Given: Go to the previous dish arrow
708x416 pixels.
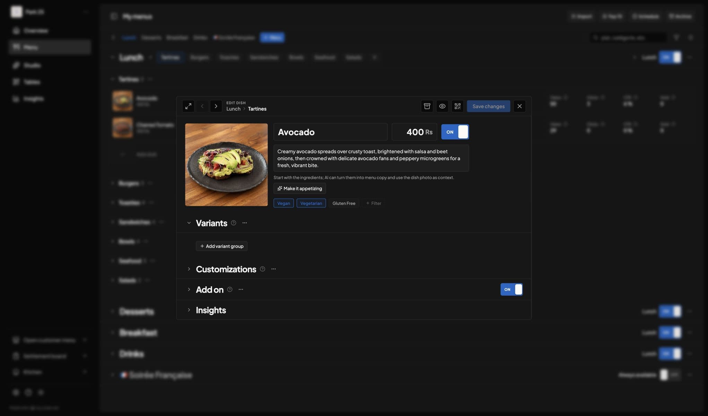Looking at the screenshot, I should (x=202, y=106).
